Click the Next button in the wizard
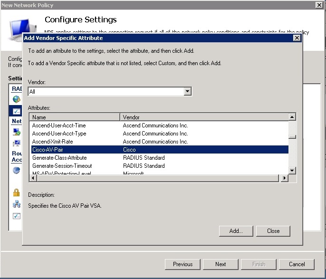Viewport: 326px width, 279px height. click(x=221, y=264)
